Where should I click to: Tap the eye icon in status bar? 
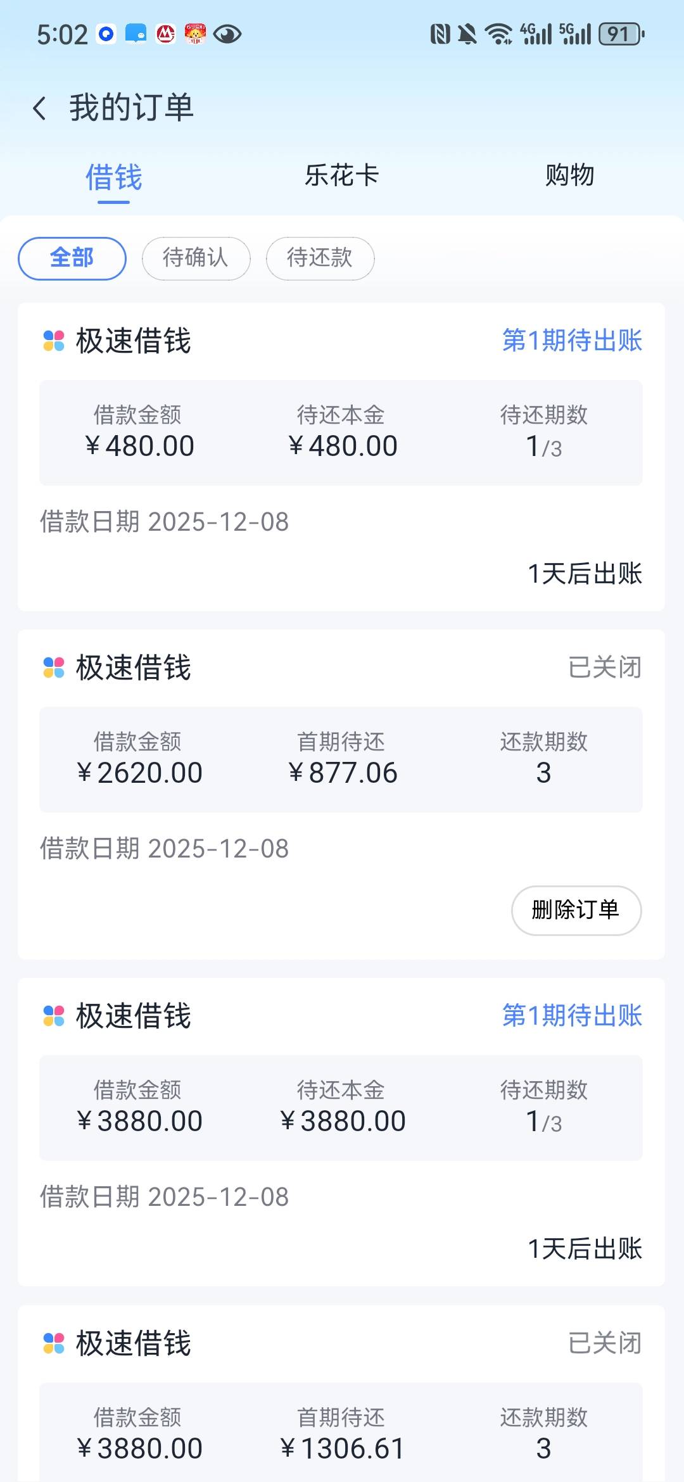coord(227,34)
